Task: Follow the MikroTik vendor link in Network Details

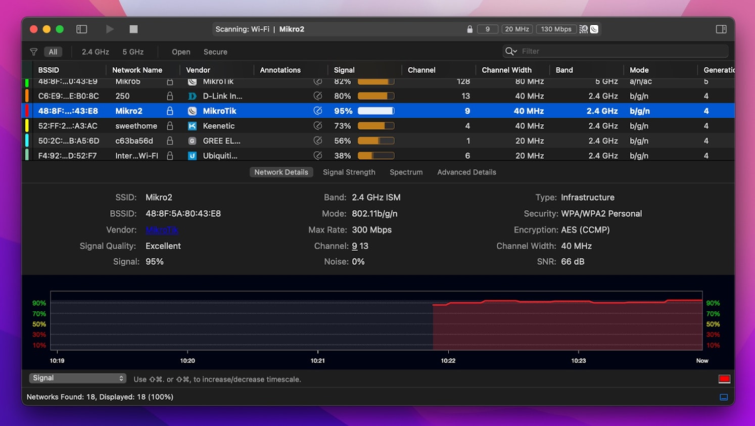Action: 162,229
